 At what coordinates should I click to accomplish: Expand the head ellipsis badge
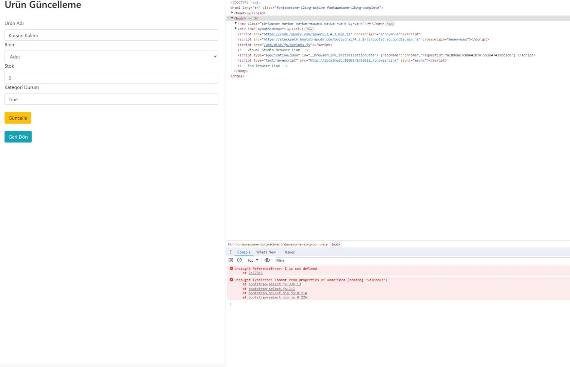coord(249,13)
